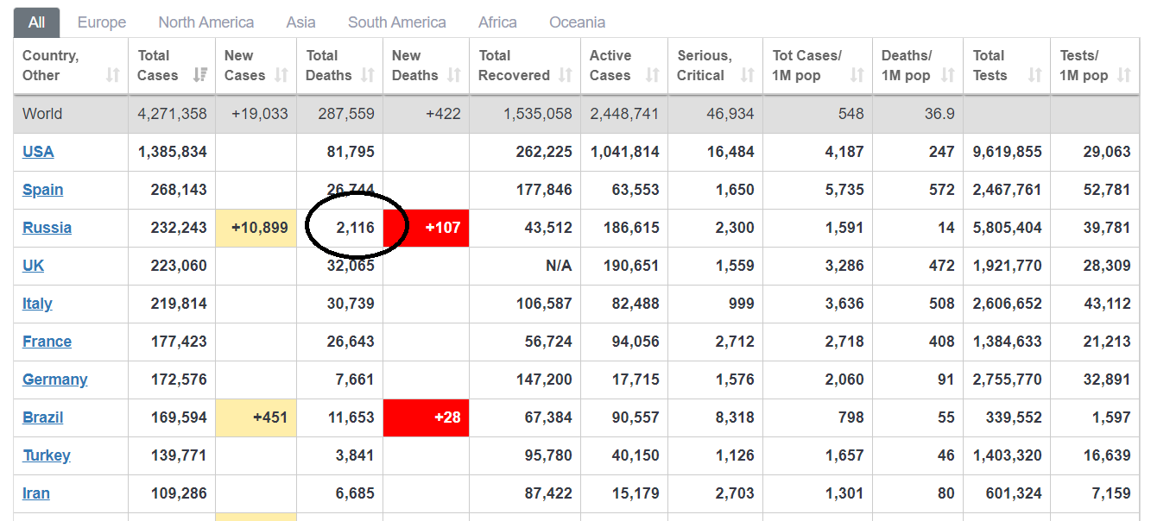
Task: Open the USA country link
Action: pos(38,152)
